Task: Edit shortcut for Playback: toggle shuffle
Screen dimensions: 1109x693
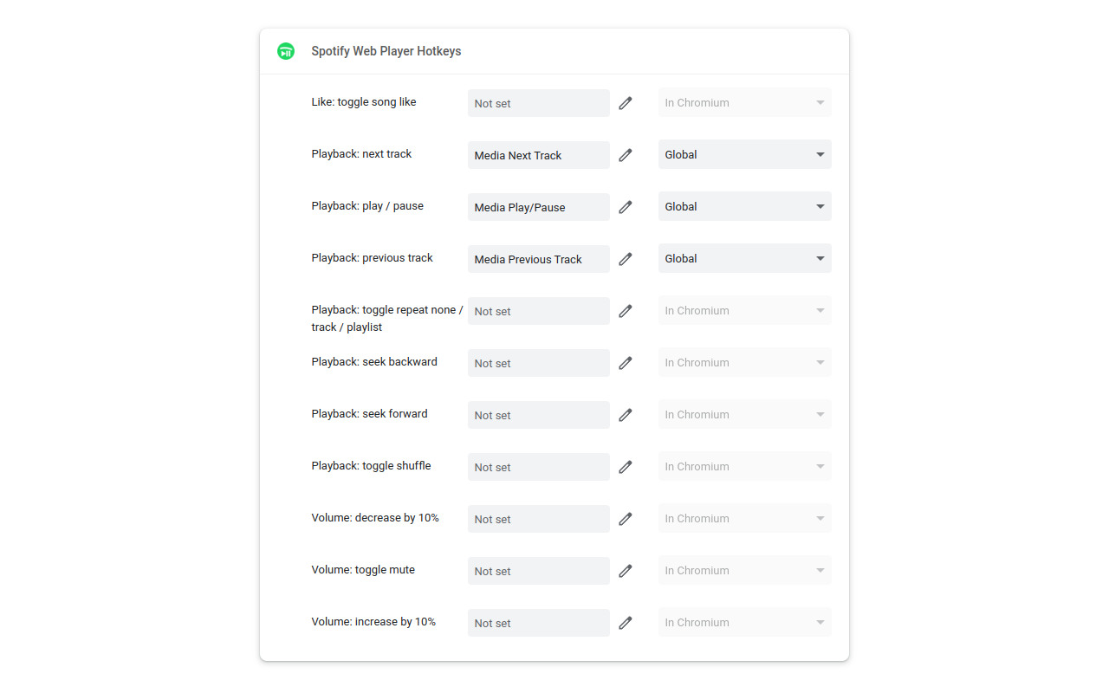Action: tap(626, 467)
